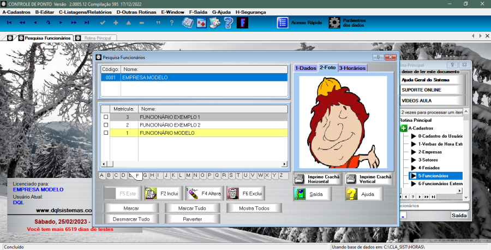Toggle the checkbox for FUNCIONÁRIO MODELO
The image size is (491, 250).
click(x=106, y=133)
